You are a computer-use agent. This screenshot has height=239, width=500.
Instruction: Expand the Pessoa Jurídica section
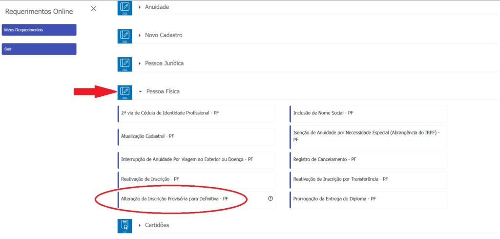[x=164, y=64]
